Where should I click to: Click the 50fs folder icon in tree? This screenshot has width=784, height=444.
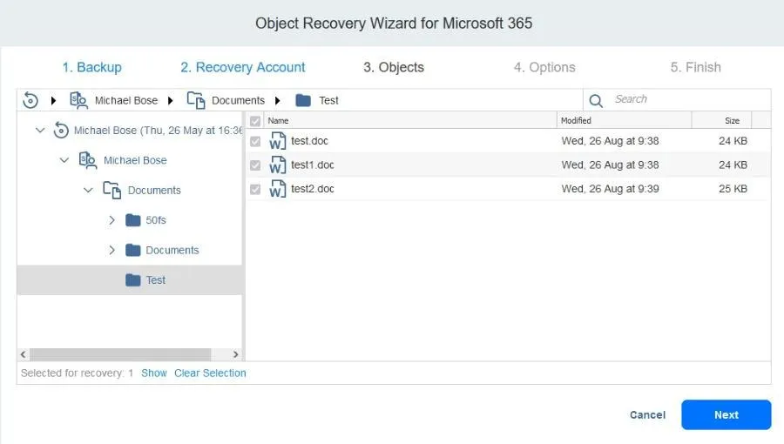[x=133, y=220]
